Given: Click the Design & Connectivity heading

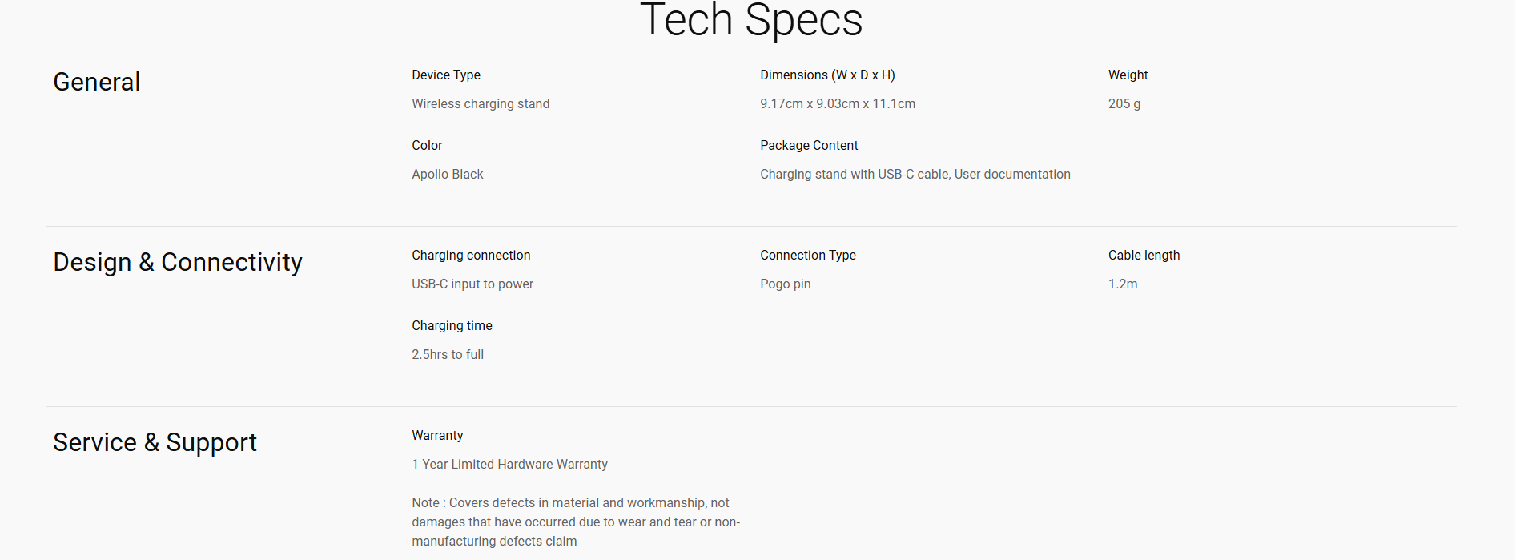Looking at the screenshot, I should point(178,262).
